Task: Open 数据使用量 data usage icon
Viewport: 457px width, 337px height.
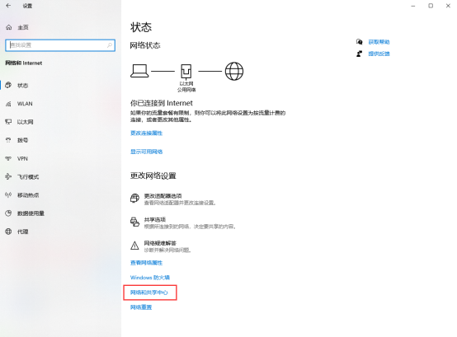Action: 8,213
